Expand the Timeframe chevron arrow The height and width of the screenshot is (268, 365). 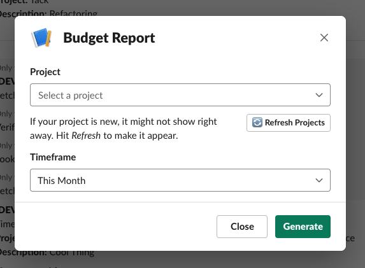click(x=319, y=180)
